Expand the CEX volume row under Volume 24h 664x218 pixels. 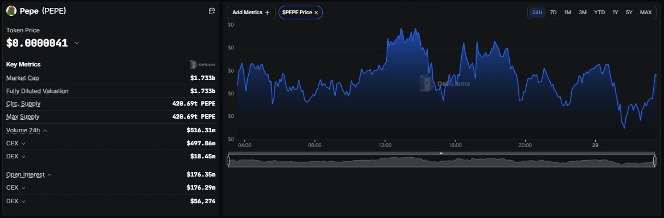pos(23,144)
